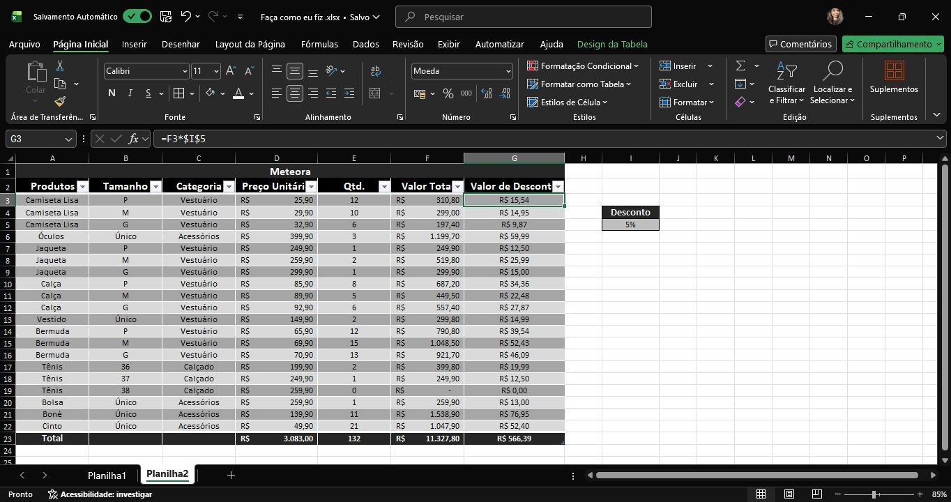Click the Merge and Center icon
The width and height of the screenshot is (951, 502).
point(375,93)
